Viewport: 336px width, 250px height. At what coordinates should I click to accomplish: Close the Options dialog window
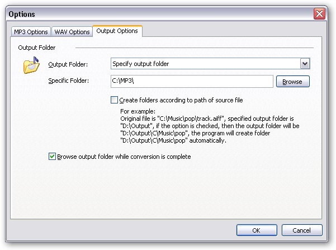[319, 14]
